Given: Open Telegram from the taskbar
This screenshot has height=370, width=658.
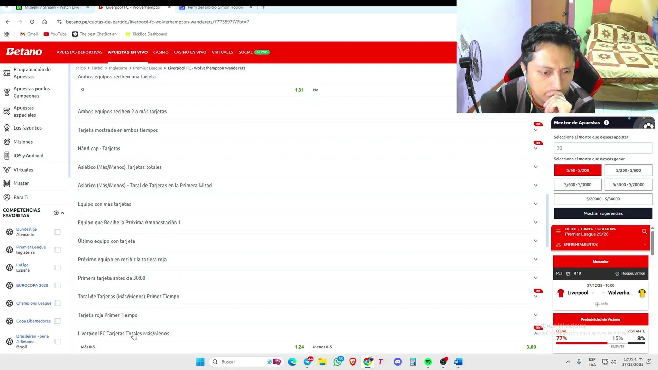Looking at the screenshot, I should click(307, 362).
